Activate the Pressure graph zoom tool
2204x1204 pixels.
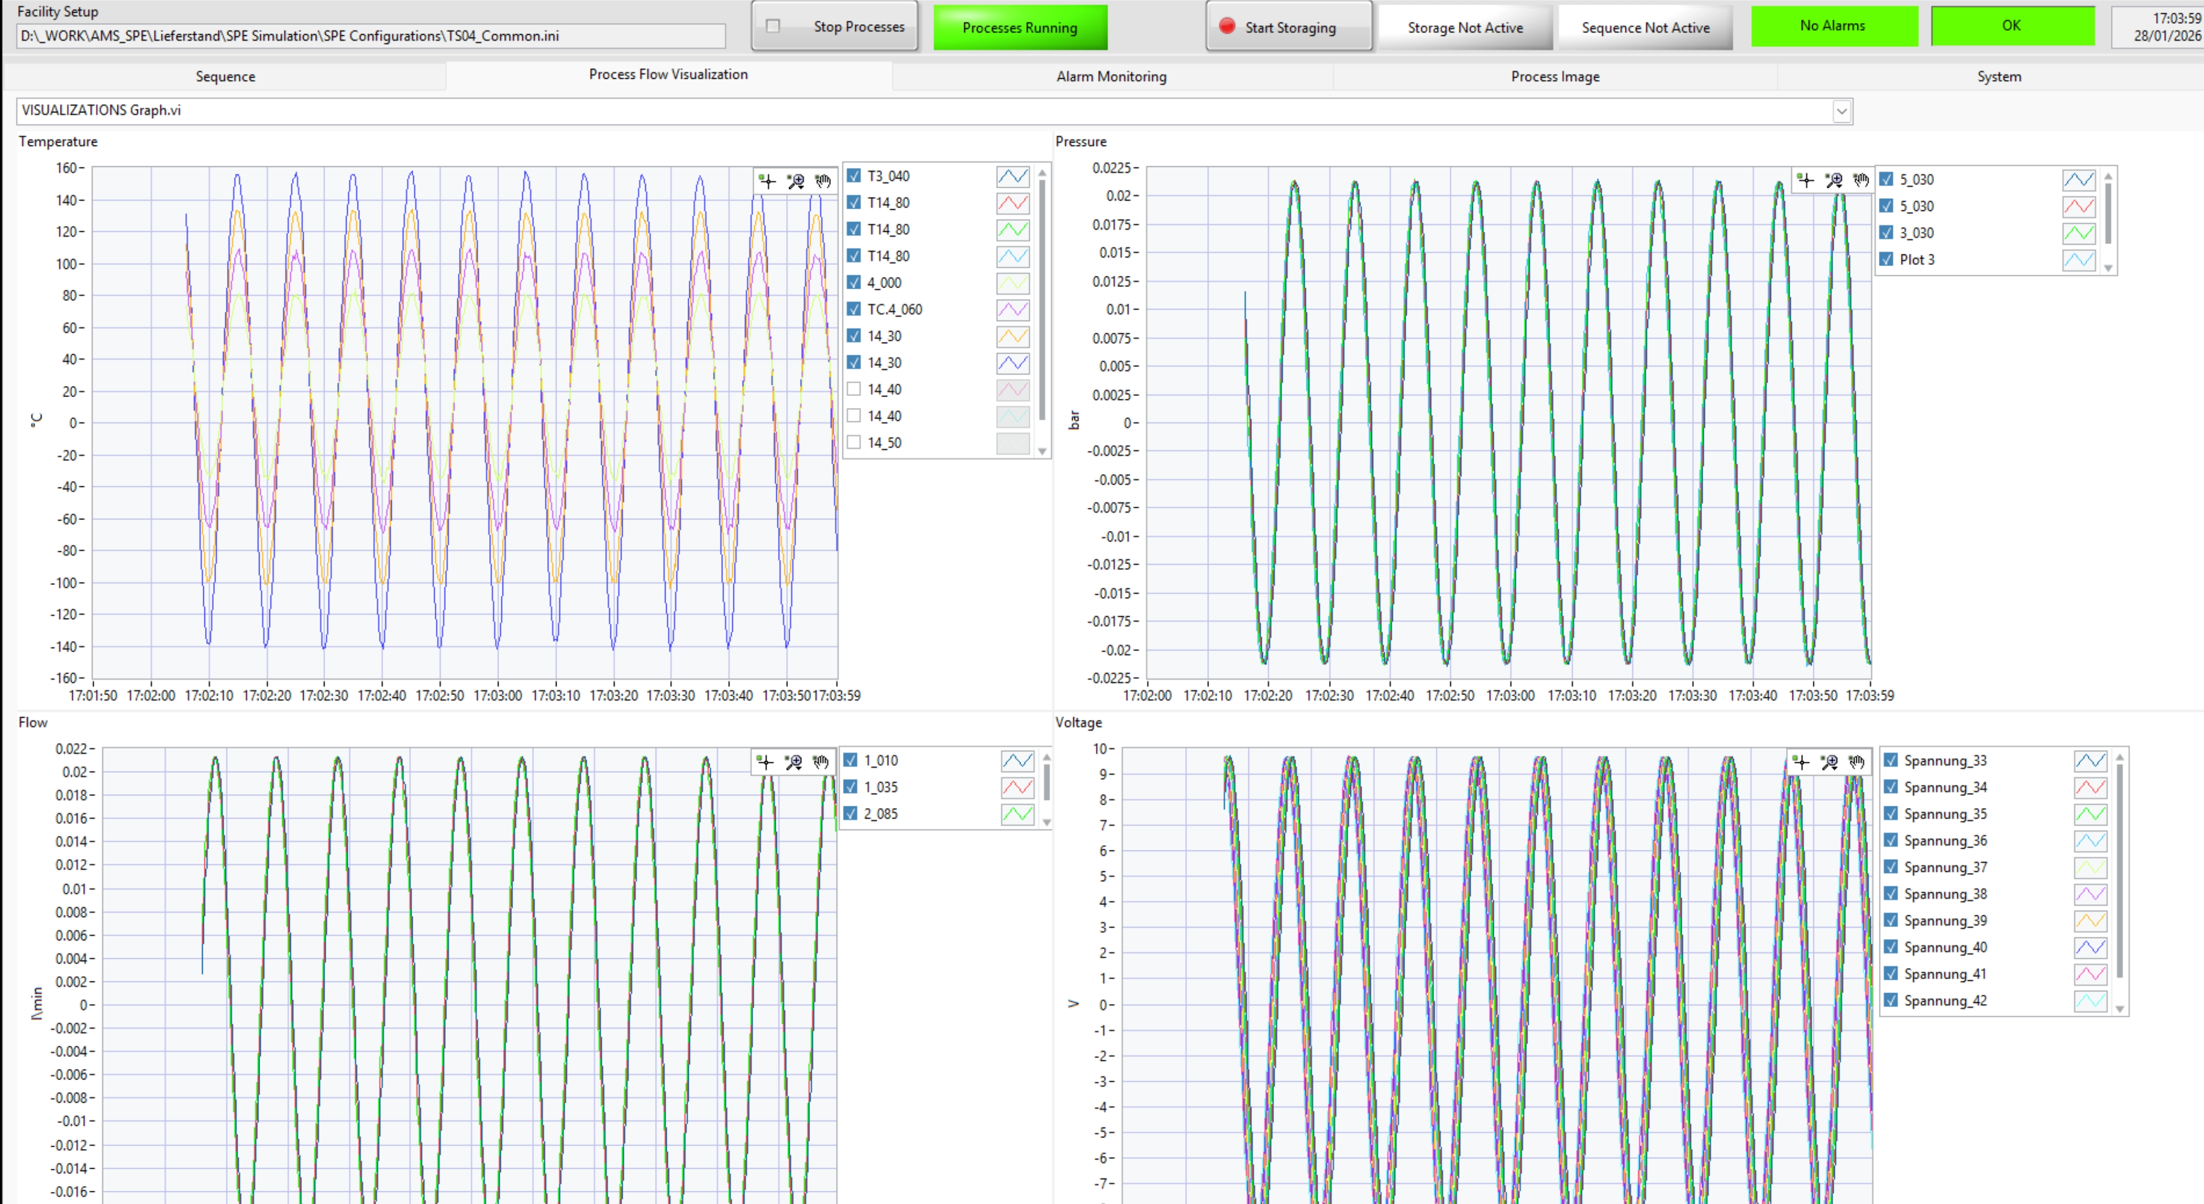(x=1834, y=181)
